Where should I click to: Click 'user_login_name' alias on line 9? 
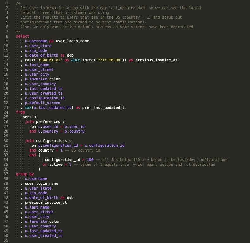click(72, 41)
